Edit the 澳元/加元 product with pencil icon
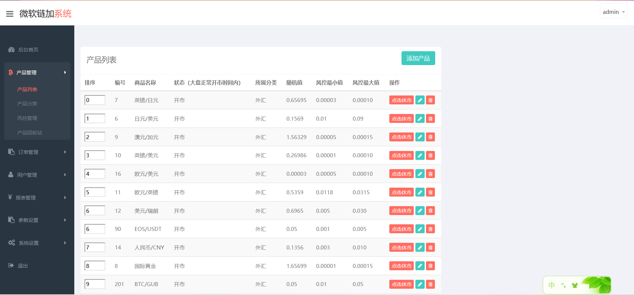The width and height of the screenshot is (634, 295). (420, 137)
